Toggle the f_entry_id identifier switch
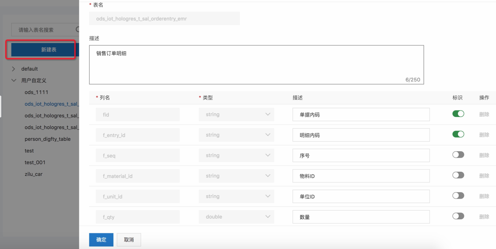This screenshot has height=249, width=496. [x=458, y=134]
